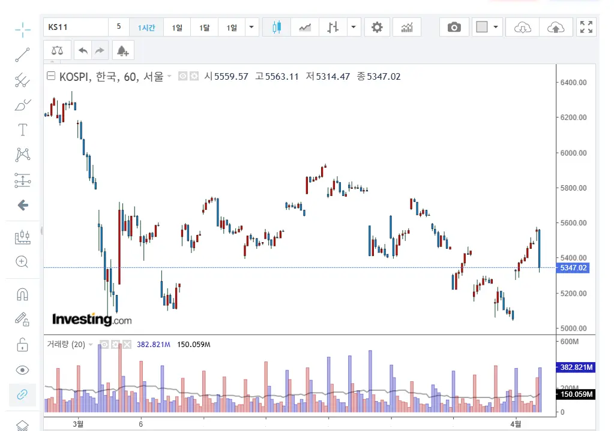The width and height of the screenshot is (614, 431).
Task: Select the crosshair cursor tool
Action: tap(23, 29)
